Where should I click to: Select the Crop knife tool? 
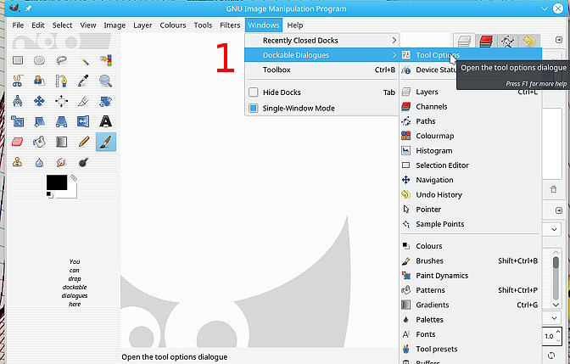[84, 101]
